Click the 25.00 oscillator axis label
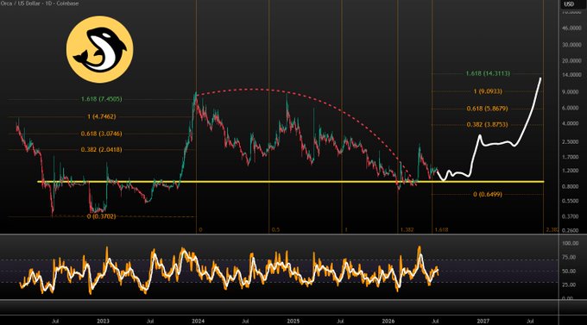This screenshot has width=587, height=325. pos(569,284)
